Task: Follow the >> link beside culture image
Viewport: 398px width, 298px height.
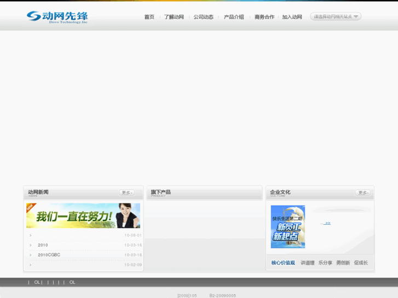Action: pos(328,223)
